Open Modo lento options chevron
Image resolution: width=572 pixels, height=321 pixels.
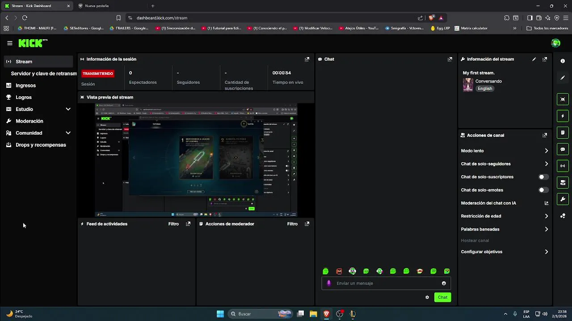(x=546, y=151)
